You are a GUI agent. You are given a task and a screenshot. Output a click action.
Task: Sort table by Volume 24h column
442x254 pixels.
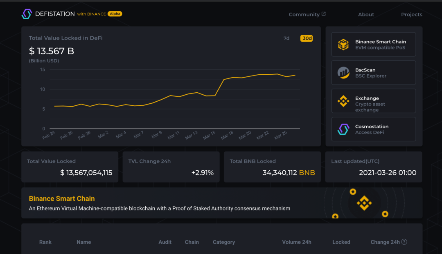(296, 242)
